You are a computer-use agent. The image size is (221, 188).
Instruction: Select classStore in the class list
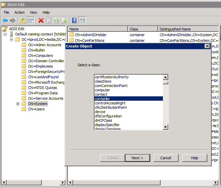[x=129, y=81]
